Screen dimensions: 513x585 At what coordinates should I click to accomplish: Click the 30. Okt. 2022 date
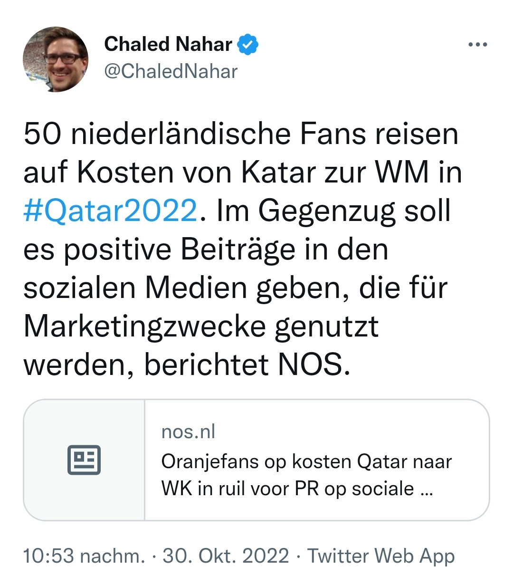226,556
